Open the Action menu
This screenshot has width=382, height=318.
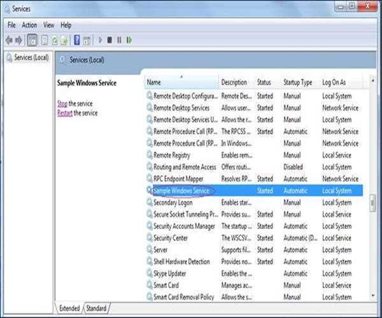click(x=29, y=25)
